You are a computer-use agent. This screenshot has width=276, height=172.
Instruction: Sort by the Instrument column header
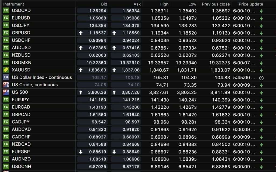pos(14,4)
